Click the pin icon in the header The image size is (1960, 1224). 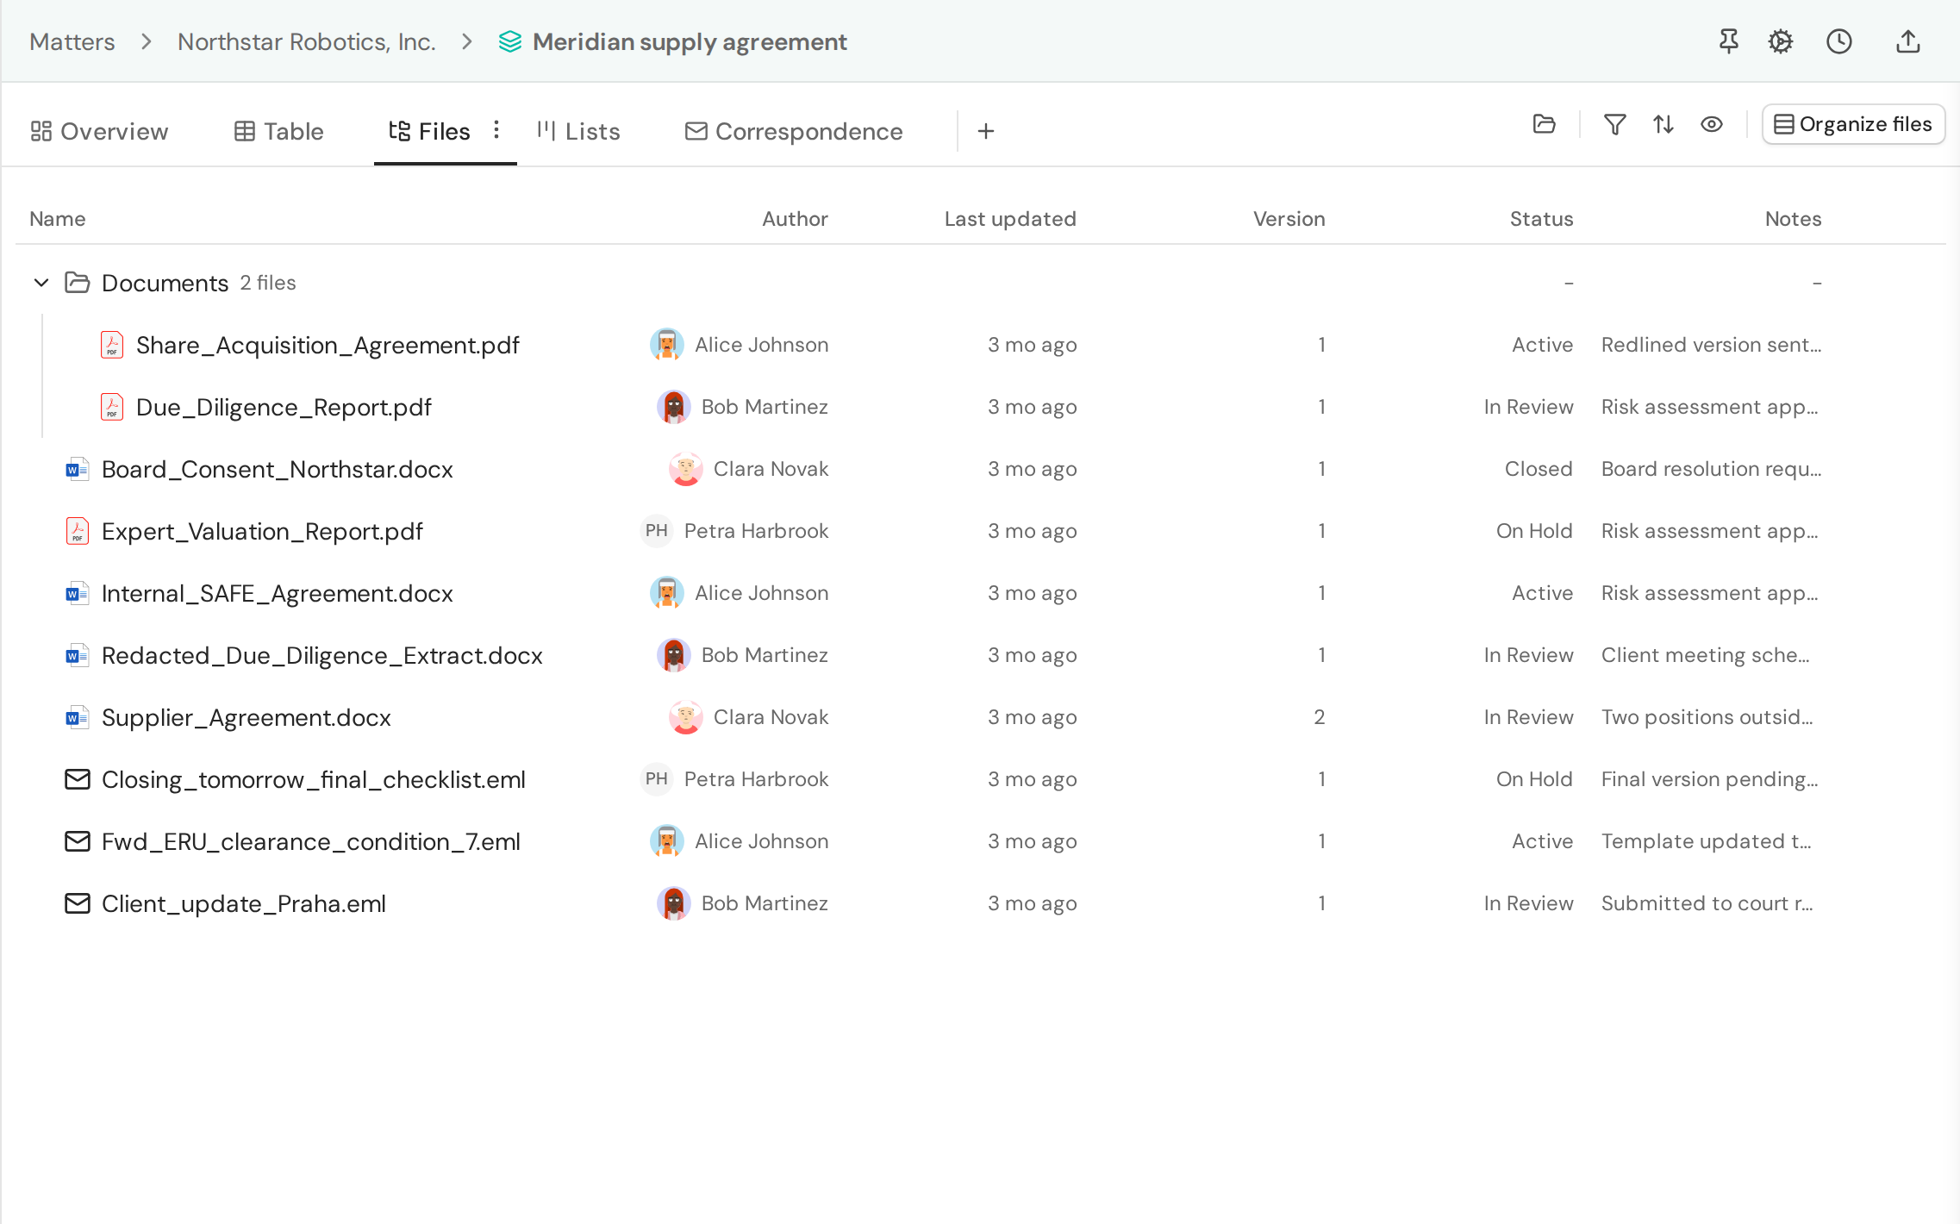1728,41
